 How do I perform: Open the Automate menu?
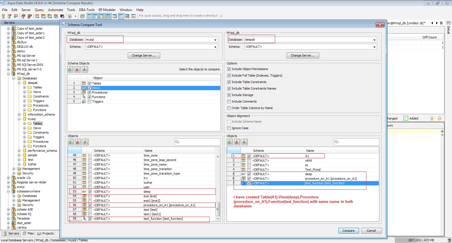(56, 10)
